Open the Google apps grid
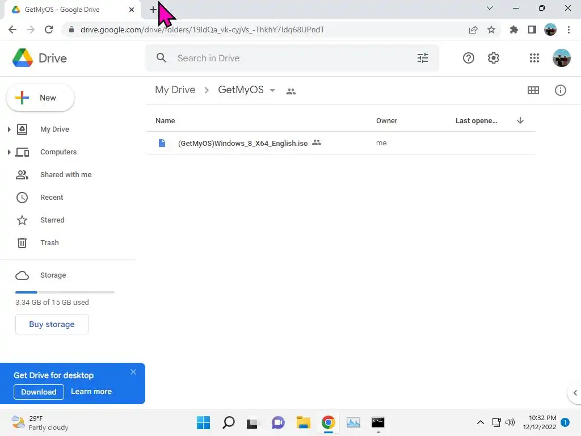The width and height of the screenshot is (581, 436). coord(534,58)
